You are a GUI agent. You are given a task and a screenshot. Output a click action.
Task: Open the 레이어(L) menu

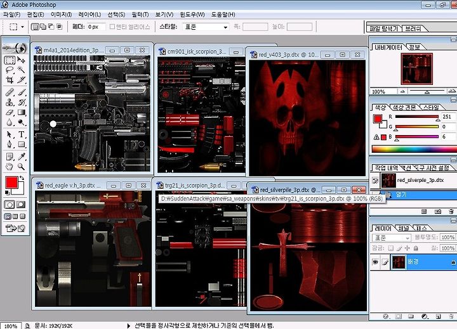click(89, 15)
